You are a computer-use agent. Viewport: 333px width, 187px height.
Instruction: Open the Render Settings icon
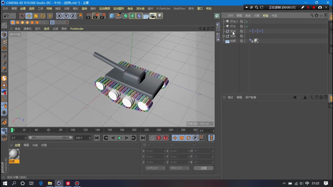click(103, 16)
